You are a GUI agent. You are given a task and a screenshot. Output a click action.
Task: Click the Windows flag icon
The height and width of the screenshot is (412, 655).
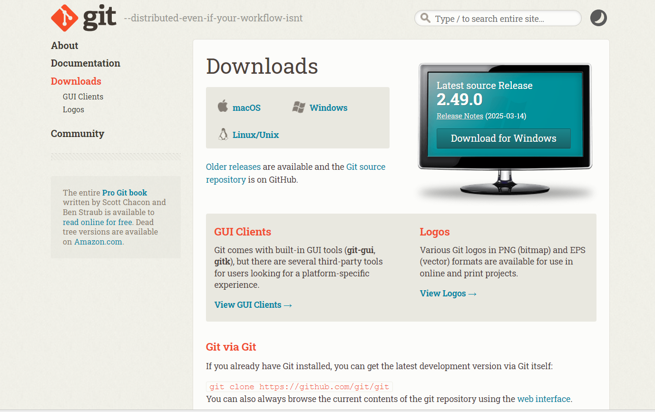click(299, 107)
